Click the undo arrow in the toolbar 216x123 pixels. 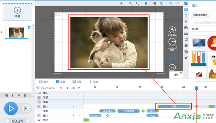(x=170, y=3)
